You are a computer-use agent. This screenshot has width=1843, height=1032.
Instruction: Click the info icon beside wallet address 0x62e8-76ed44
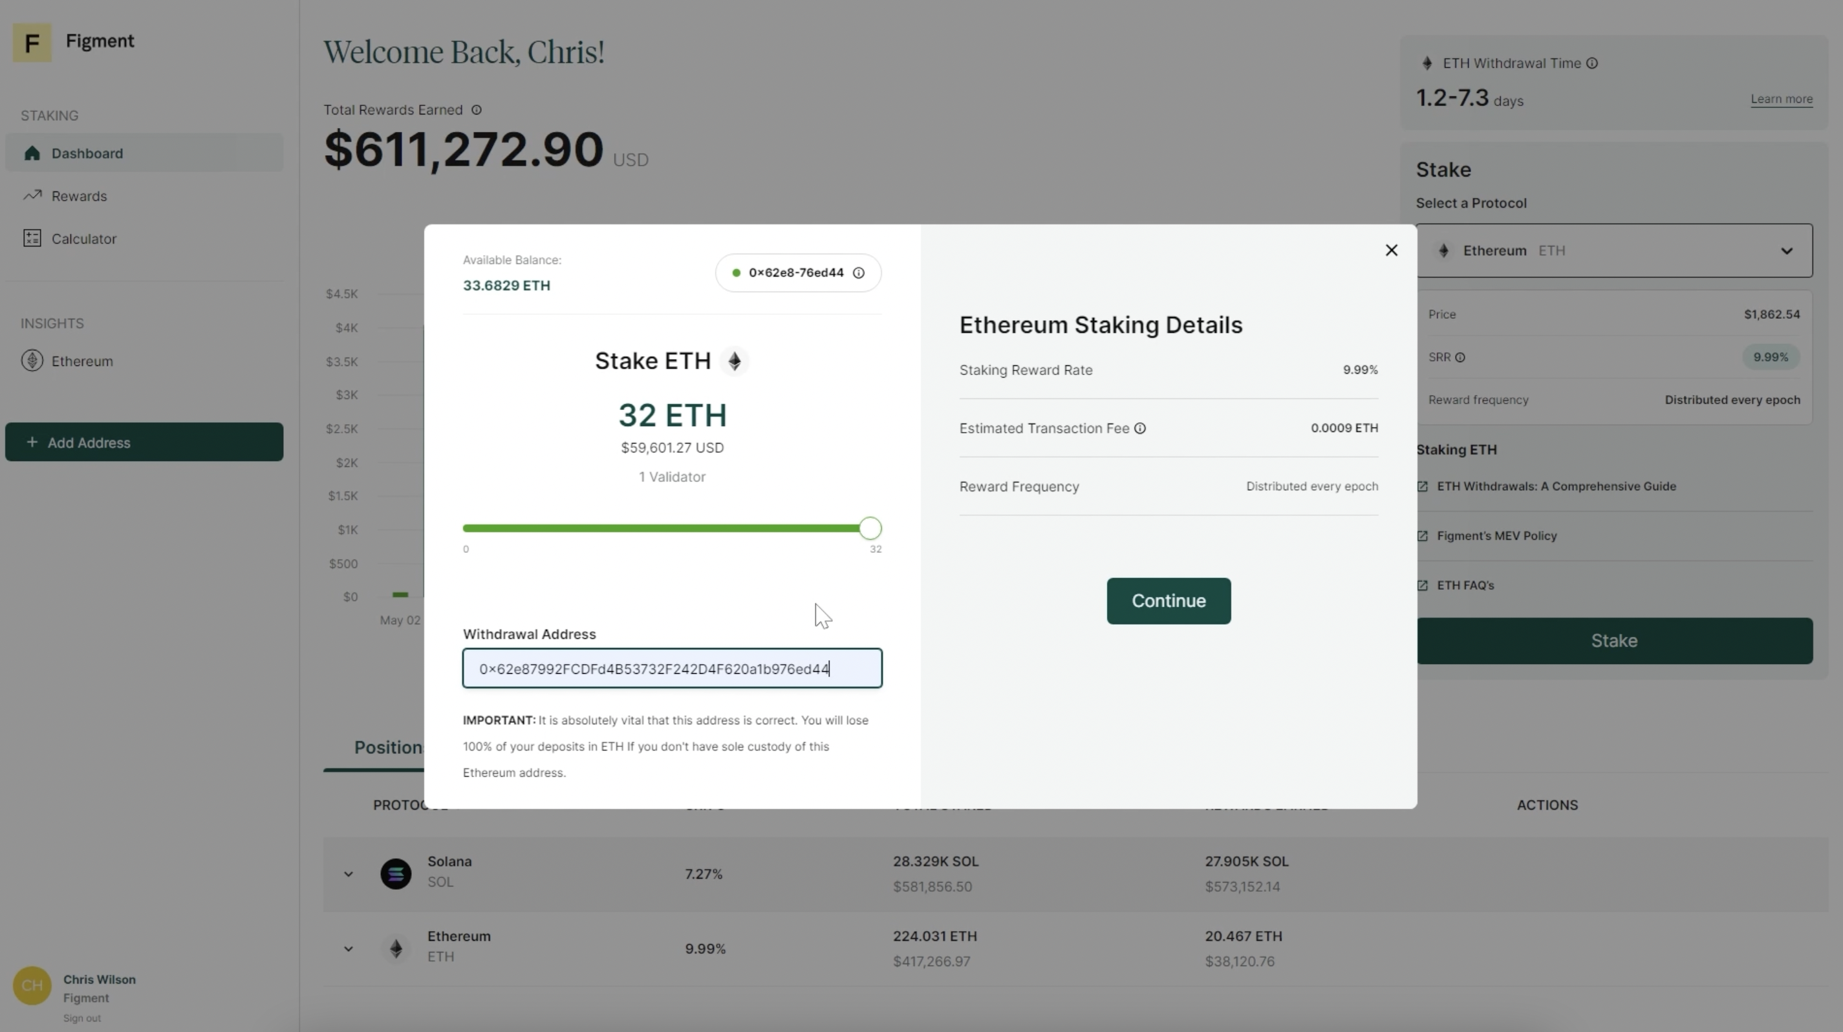tap(859, 272)
